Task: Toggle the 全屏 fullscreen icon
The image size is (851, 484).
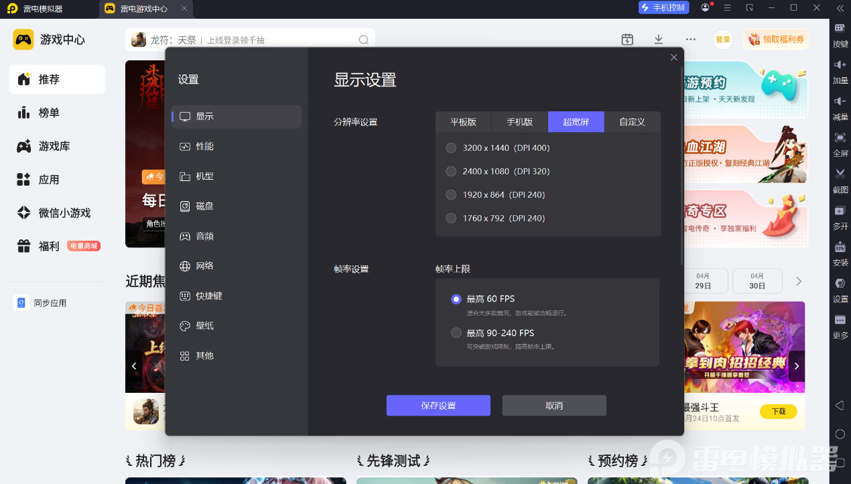Action: 840,143
